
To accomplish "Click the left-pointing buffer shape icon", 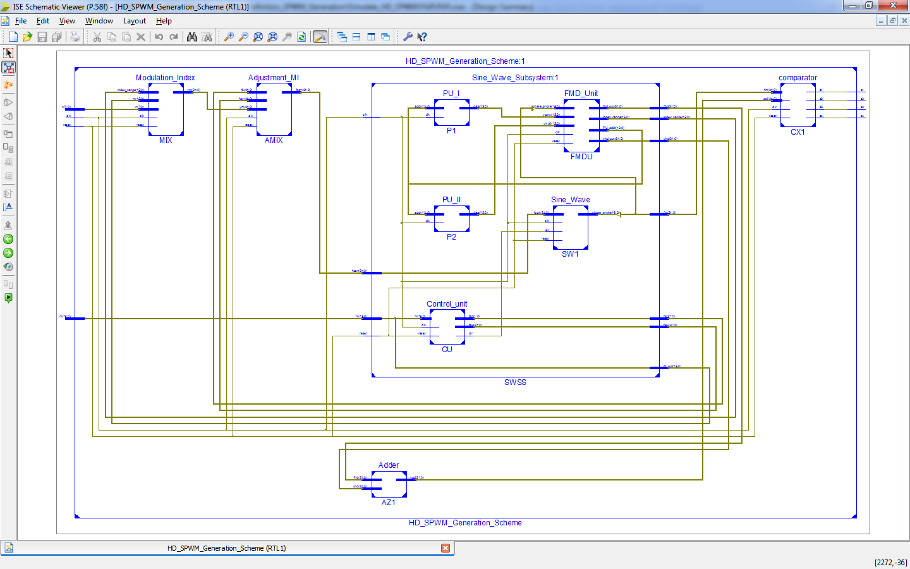I will pos(8,116).
